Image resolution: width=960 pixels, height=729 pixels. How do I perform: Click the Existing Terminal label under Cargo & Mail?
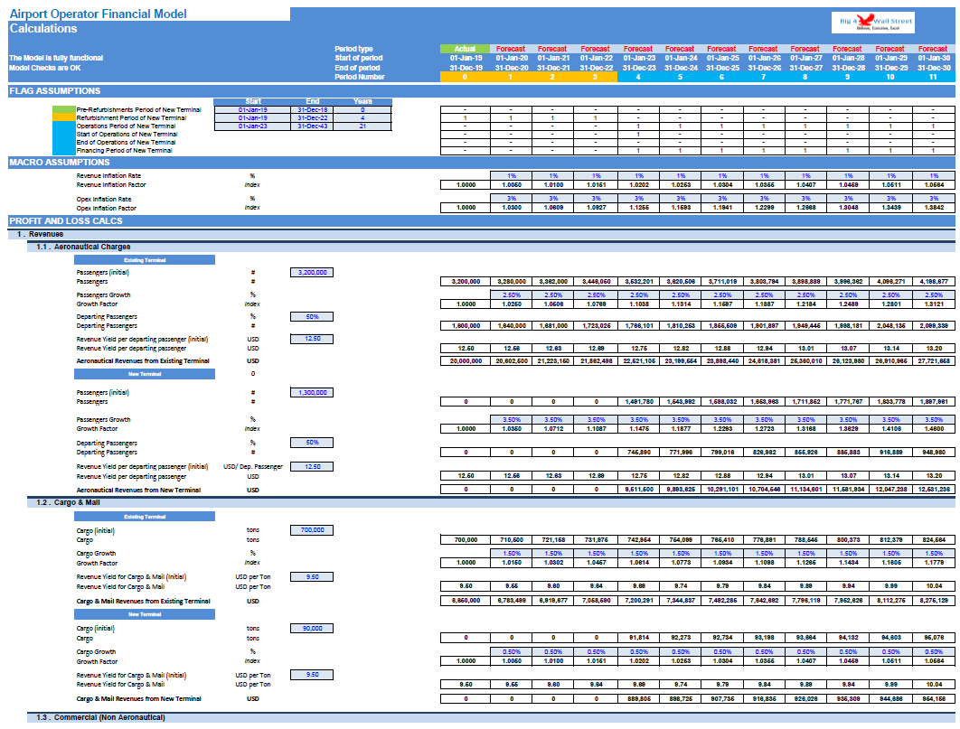coord(145,517)
